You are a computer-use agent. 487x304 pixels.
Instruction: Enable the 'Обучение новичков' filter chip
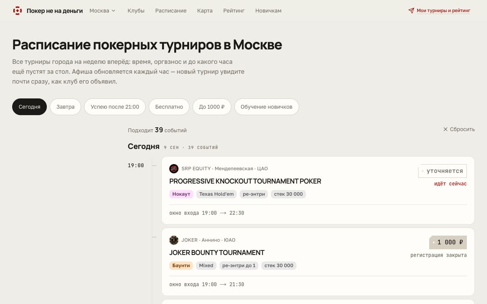(x=266, y=107)
